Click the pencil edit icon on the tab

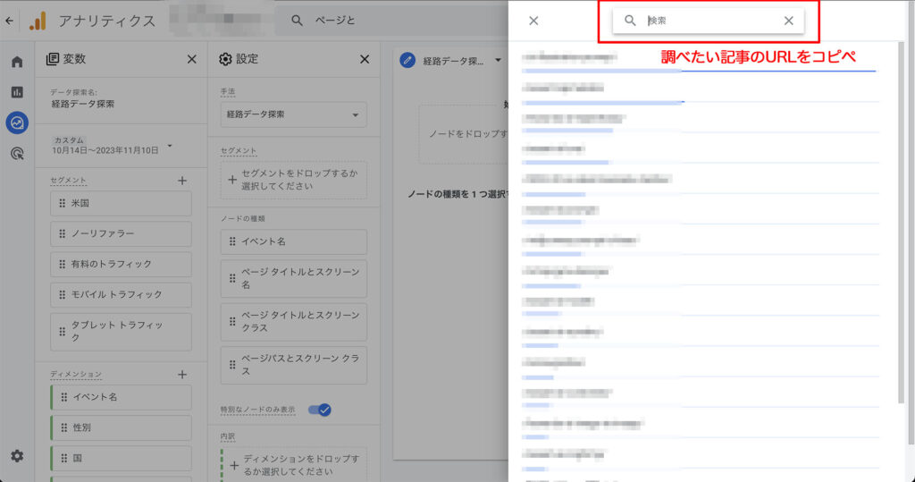[407, 60]
